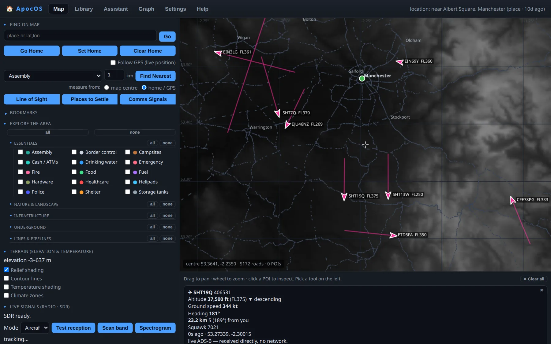The image size is (551, 344).
Task: Close the SHT19Q aircraft details panel
Action: (x=542, y=290)
